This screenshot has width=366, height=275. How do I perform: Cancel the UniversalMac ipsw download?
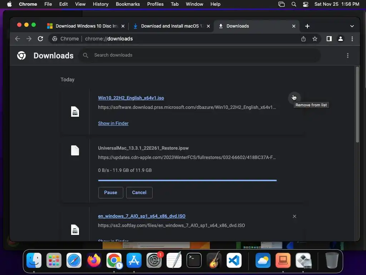[139, 192]
